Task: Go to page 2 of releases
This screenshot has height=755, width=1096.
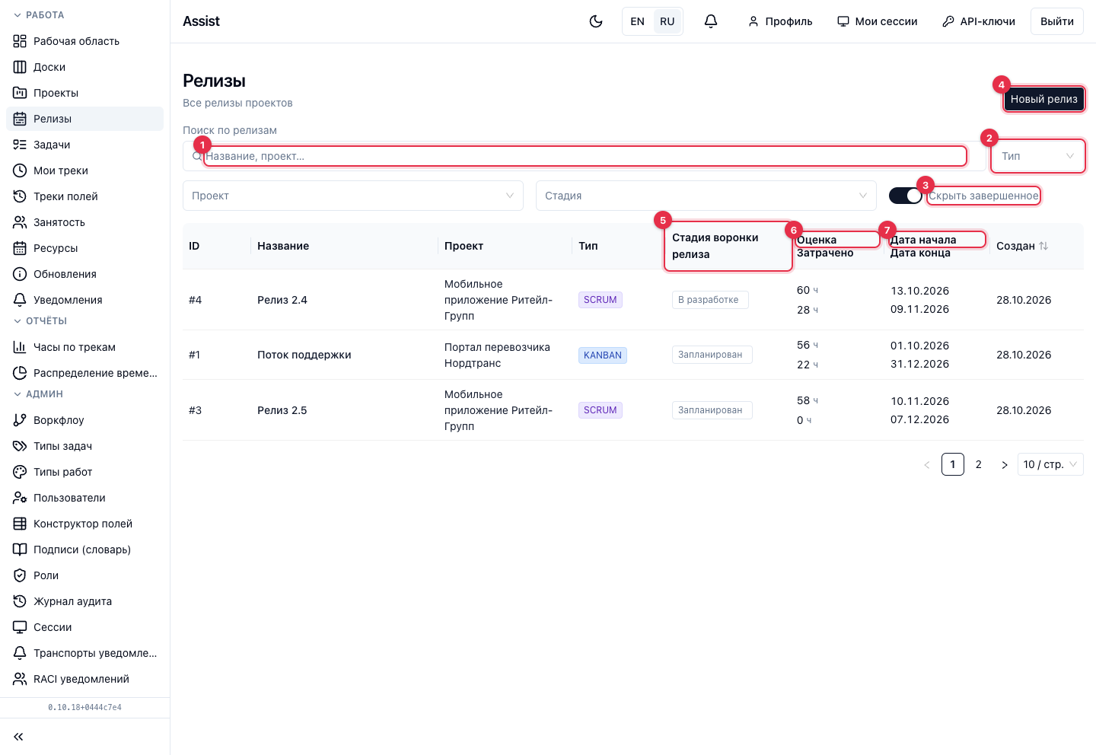Action: click(x=979, y=464)
